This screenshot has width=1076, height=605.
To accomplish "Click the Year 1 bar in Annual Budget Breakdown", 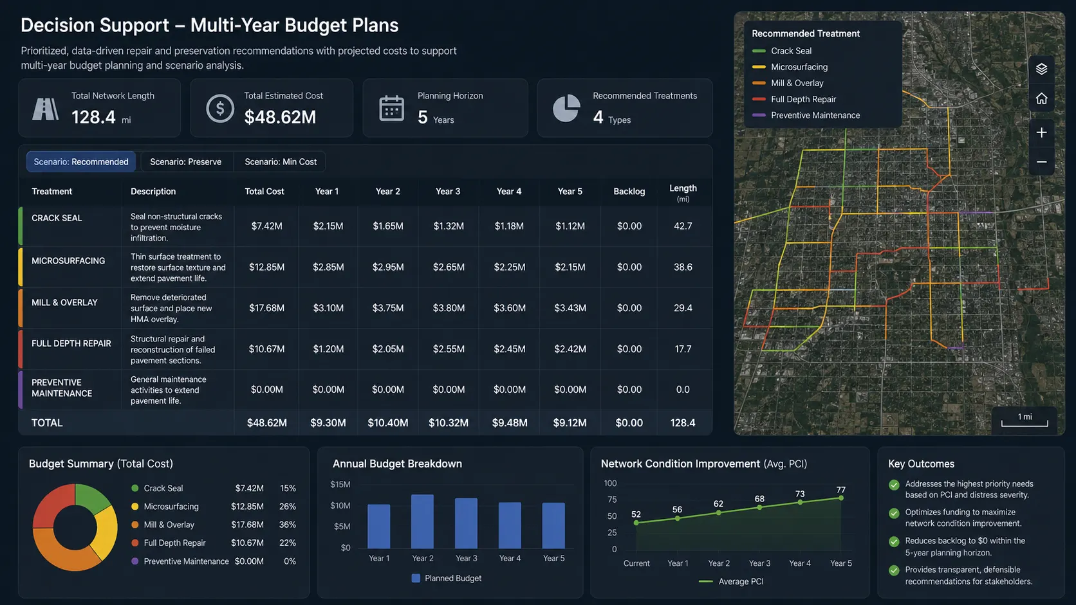I will coord(378,527).
